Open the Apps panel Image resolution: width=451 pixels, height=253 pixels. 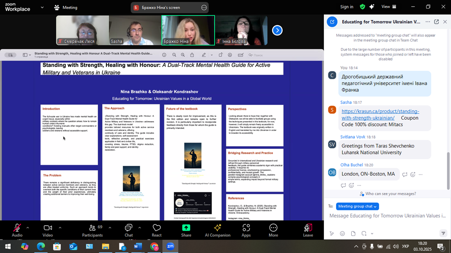click(246, 229)
